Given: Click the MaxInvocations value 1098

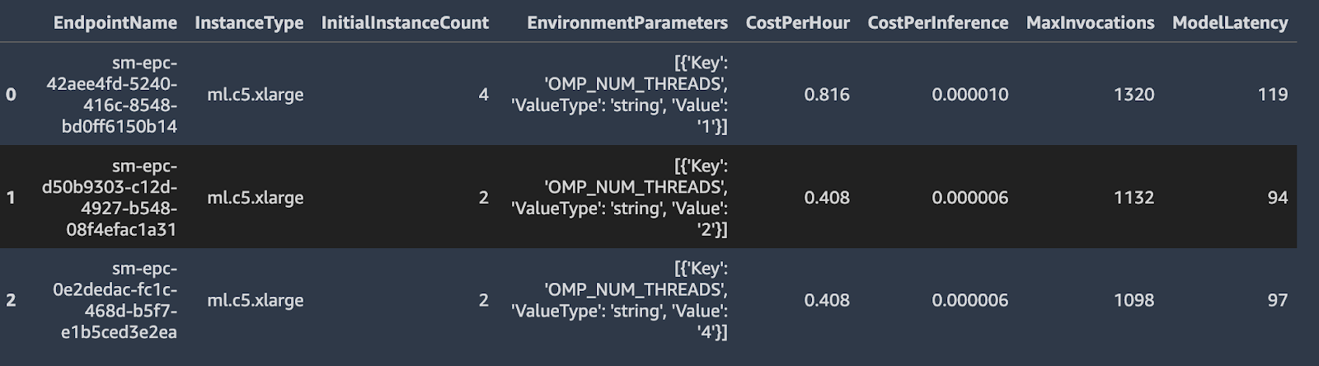Looking at the screenshot, I should click(1134, 300).
